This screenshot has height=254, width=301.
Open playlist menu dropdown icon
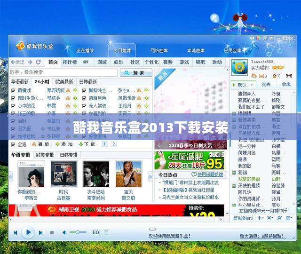[289, 218]
